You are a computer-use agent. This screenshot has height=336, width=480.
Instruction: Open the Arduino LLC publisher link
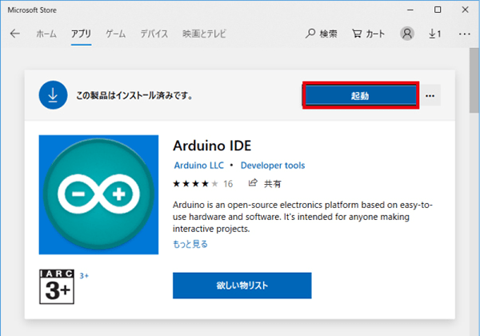(x=199, y=166)
